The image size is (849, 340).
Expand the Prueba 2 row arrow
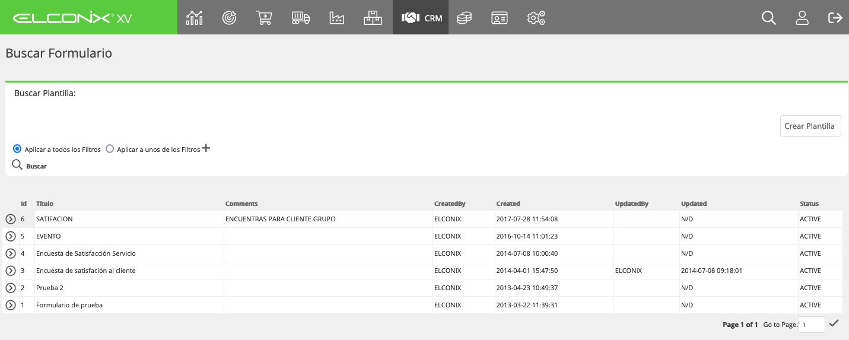point(10,288)
